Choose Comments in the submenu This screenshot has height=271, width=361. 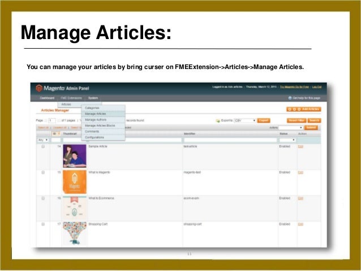coord(104,131)
